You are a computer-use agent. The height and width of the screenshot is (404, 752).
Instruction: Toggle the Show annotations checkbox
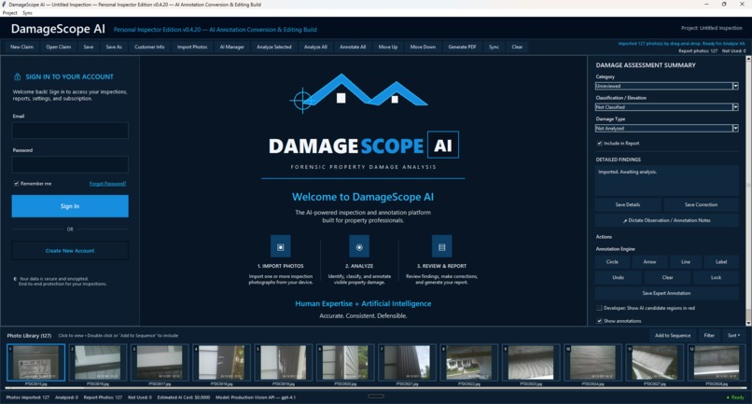(599, 321)
